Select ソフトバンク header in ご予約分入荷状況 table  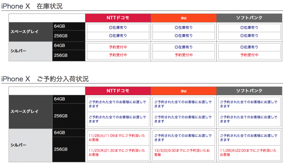point(249,91)
